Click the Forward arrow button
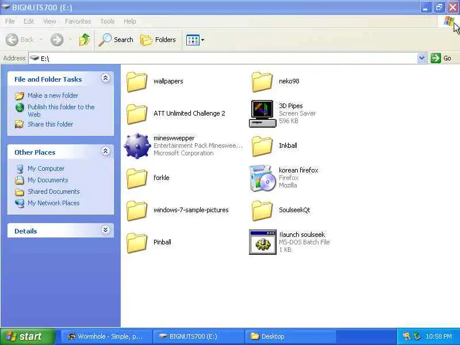 (56, 40)
